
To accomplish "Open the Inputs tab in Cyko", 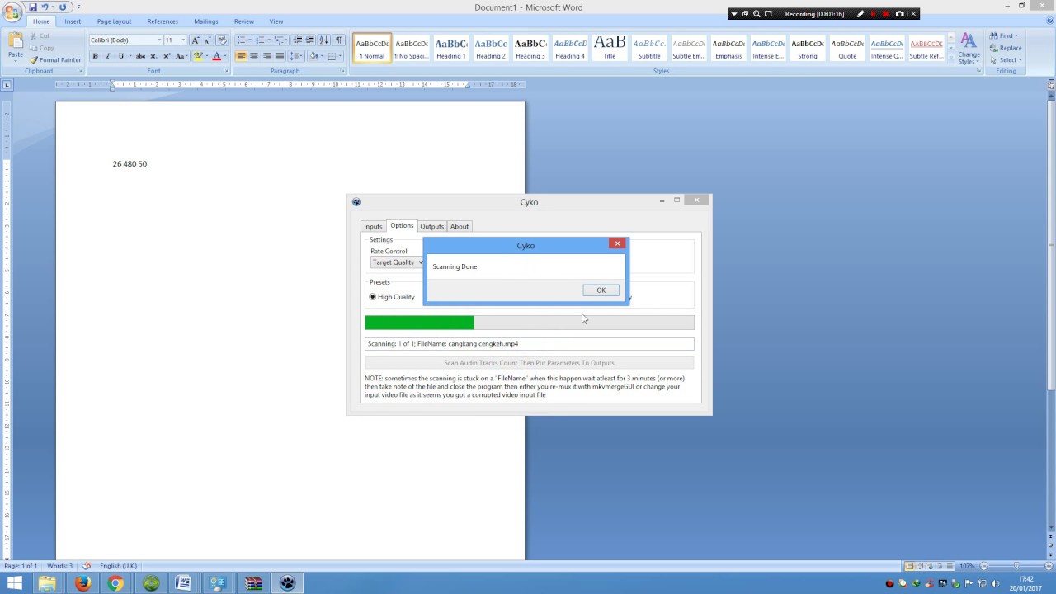I will [373, 226].
